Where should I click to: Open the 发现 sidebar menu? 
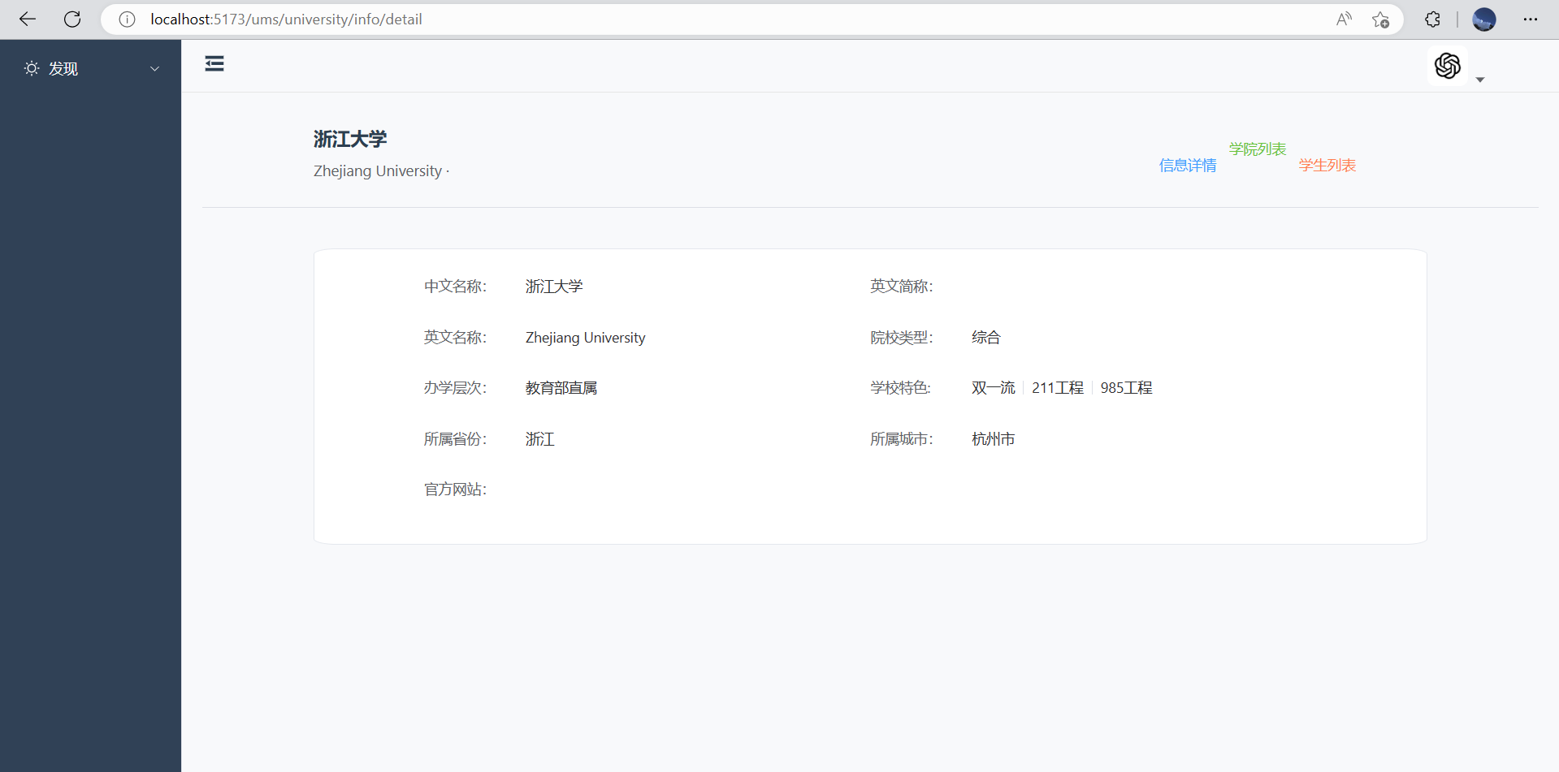tap(90, 69)
